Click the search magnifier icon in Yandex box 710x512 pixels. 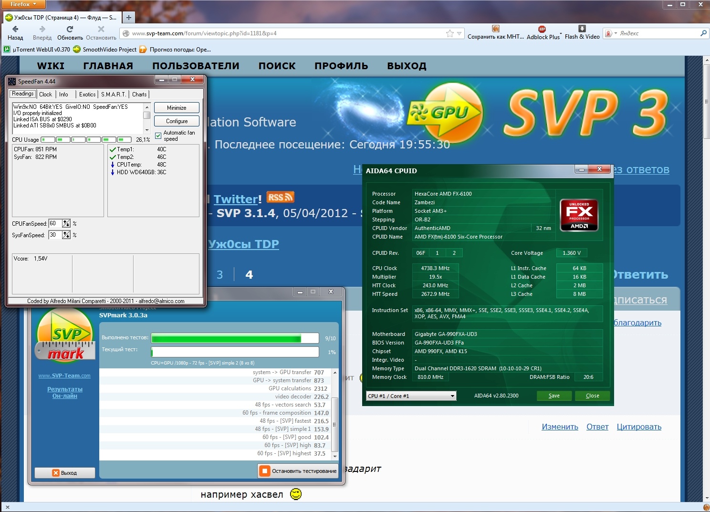click(x=703, y=33)
